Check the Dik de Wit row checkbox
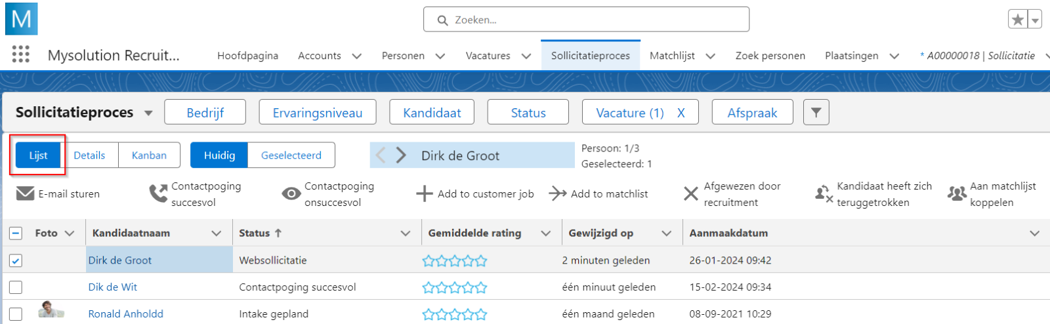Screen dimensions: 1050x324 click(16, 287)
